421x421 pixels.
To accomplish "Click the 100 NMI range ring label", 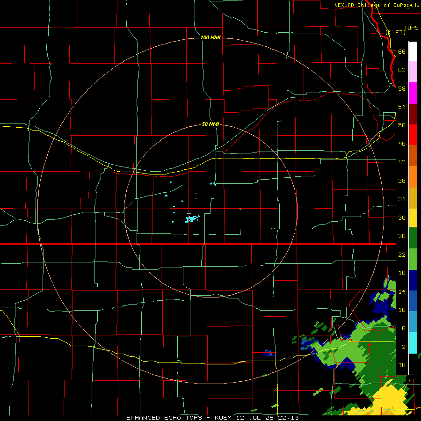I will [x=211, y=37].
